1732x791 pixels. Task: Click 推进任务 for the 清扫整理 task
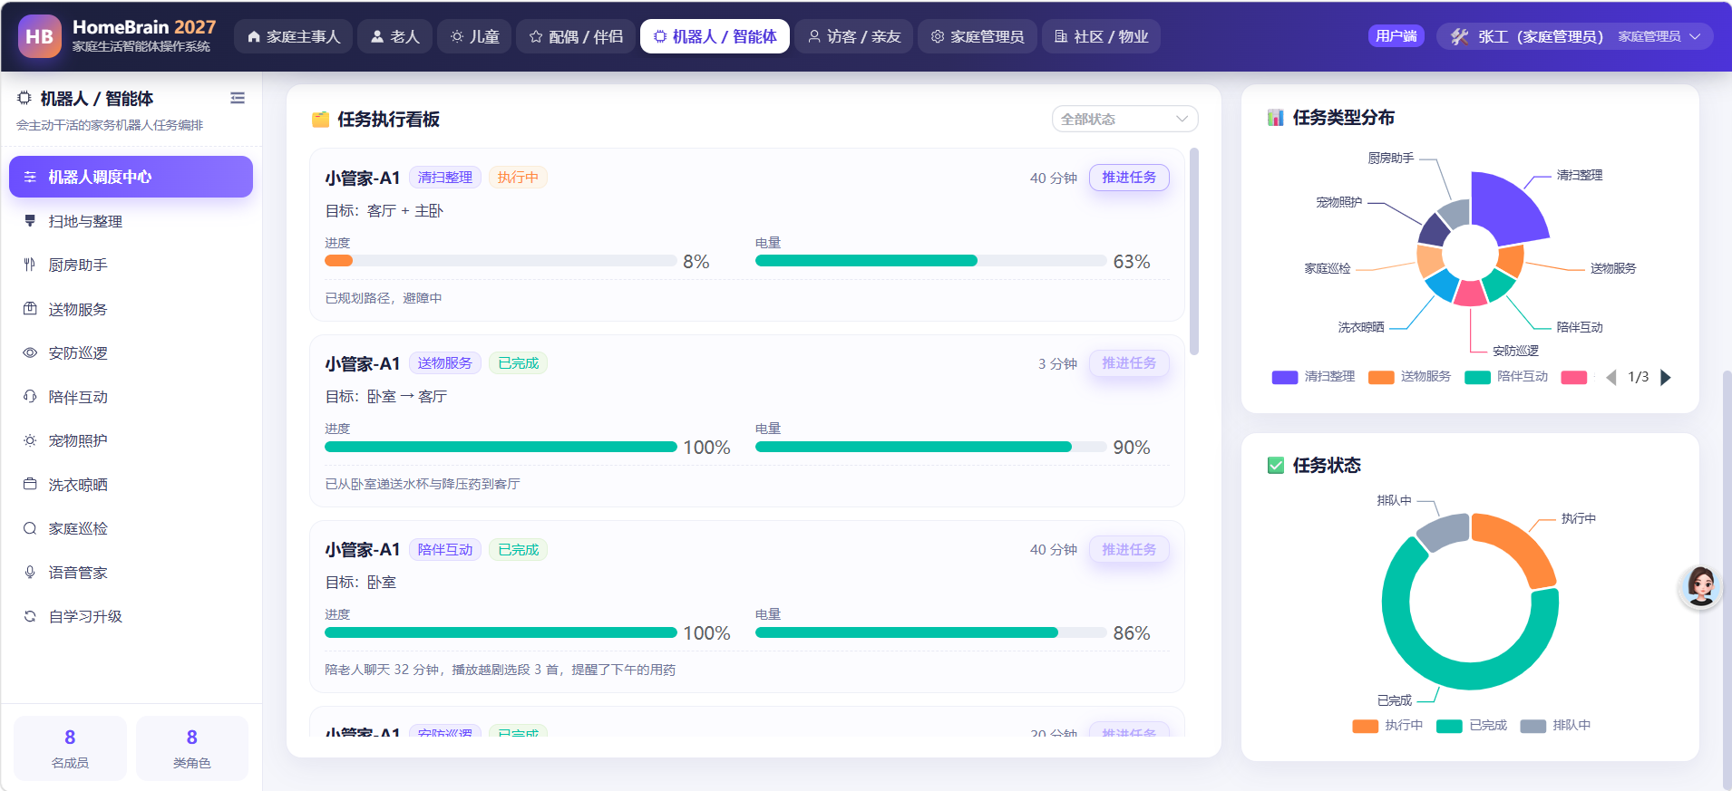(1129, 178)
